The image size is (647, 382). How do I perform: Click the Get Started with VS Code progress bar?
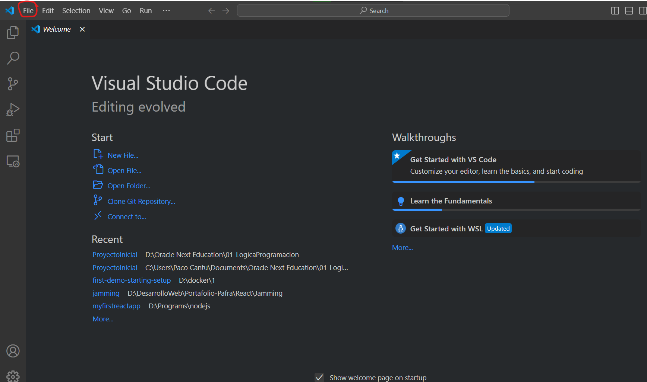pyautogui.click(x=516, y=182)
